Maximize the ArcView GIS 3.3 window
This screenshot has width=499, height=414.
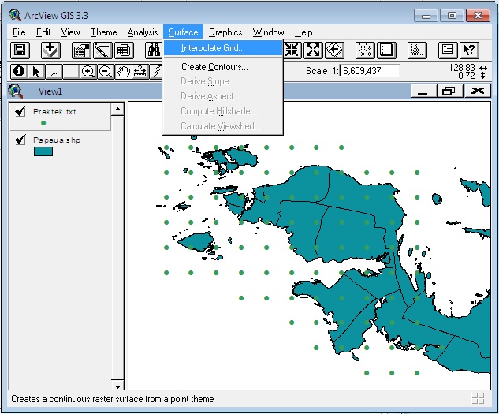tap(452, 15)
